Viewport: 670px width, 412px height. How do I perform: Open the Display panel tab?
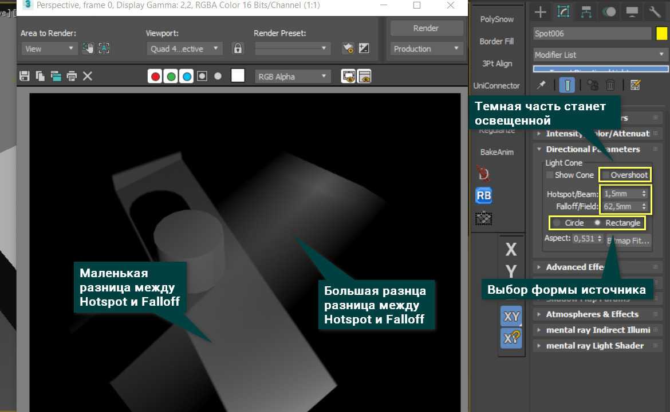(632, 11)
